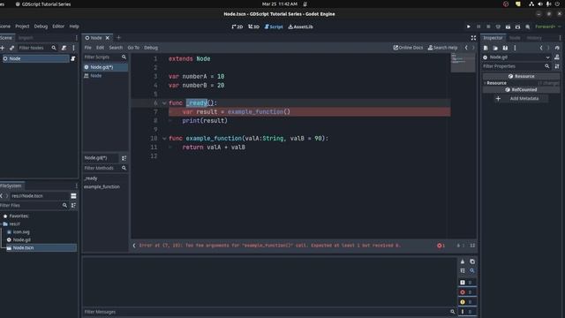Run the project with the play button
Screen dimensions: 565x318
point(469,26)
